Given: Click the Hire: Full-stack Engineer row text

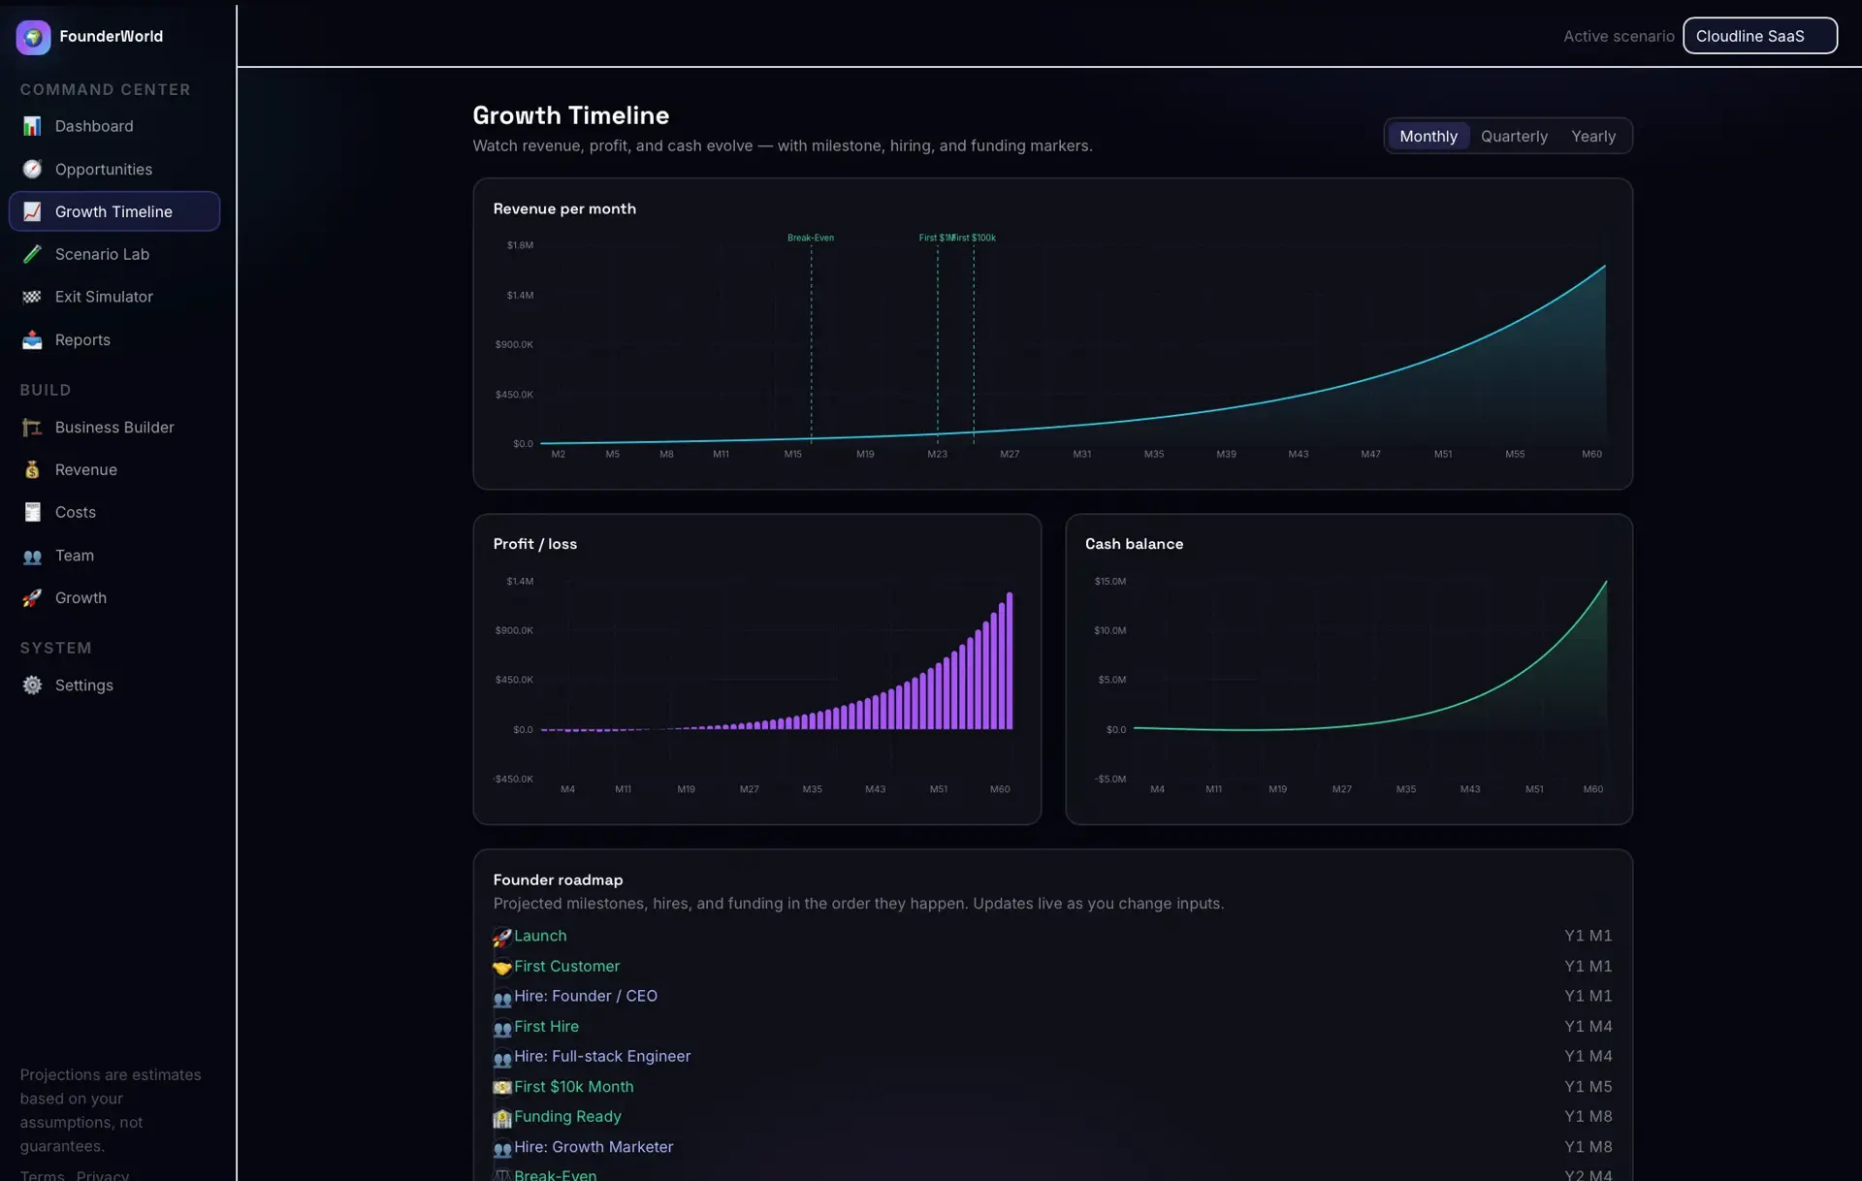Looking at the screenshot, I should [x=602, y=1056].
